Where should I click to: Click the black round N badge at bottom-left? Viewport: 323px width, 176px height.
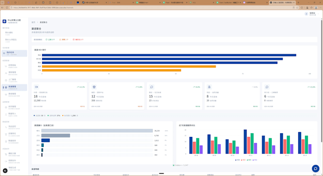[5, 171]
